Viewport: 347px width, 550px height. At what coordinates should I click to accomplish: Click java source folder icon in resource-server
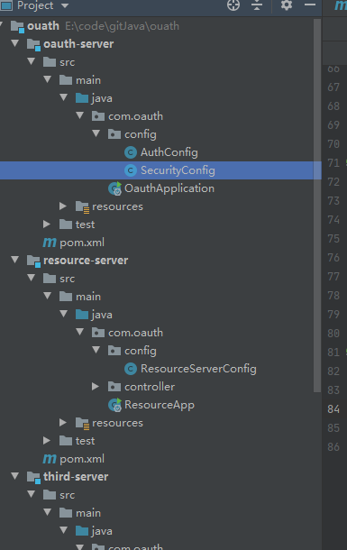click(x=82, y=315)
